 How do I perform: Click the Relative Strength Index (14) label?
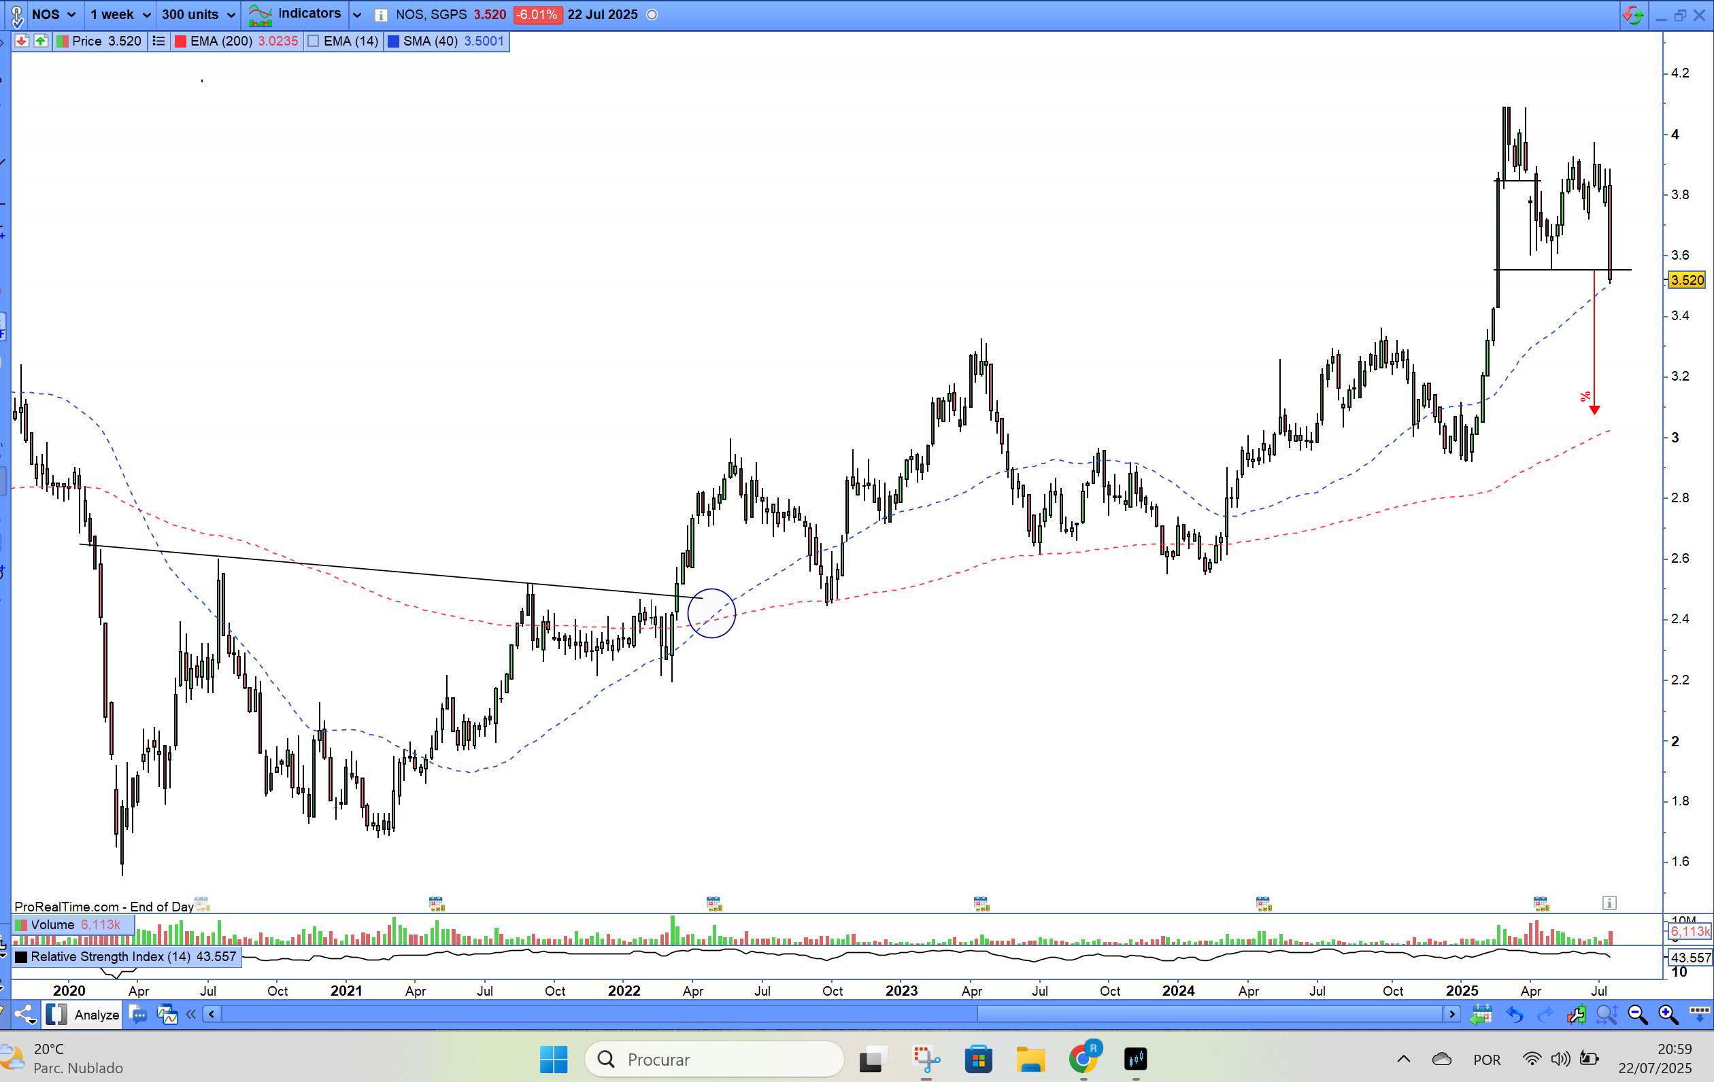110,957
